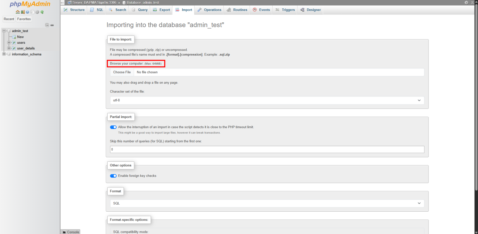The height and width of the screenshot is (234, 478).
Task: Click the phpMyAdmin home icon
Action: (17, 12)
